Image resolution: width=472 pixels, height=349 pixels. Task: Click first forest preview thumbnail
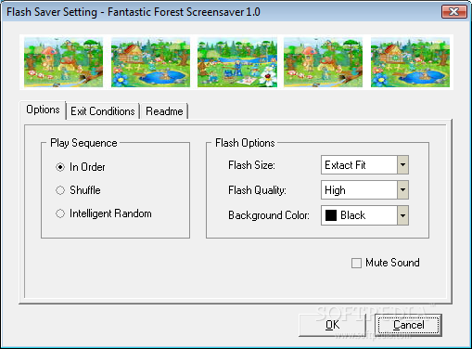point(63,62)
